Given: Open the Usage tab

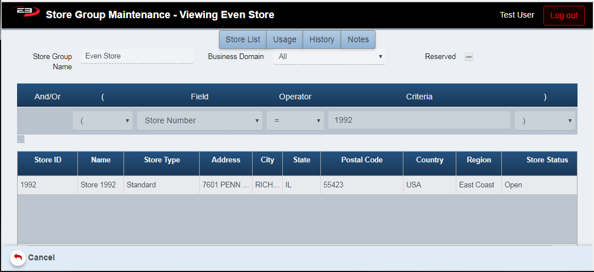Looking at the screenshot, I should point(284,40).
